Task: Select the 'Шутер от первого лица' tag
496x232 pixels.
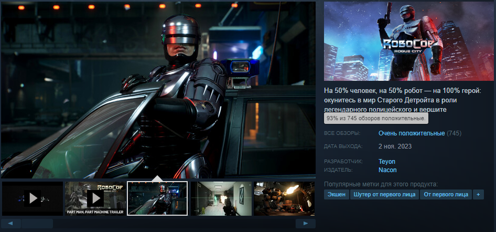Action: point(384,195)
